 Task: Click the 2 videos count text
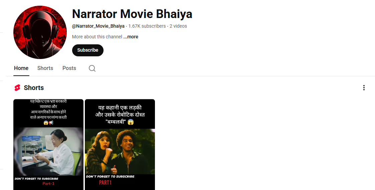pos(178,26)
